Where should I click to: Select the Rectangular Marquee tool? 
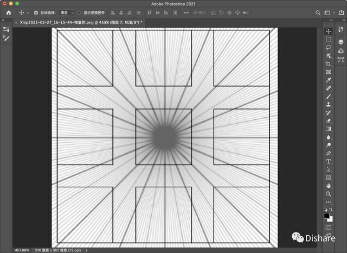pos(329,40)
